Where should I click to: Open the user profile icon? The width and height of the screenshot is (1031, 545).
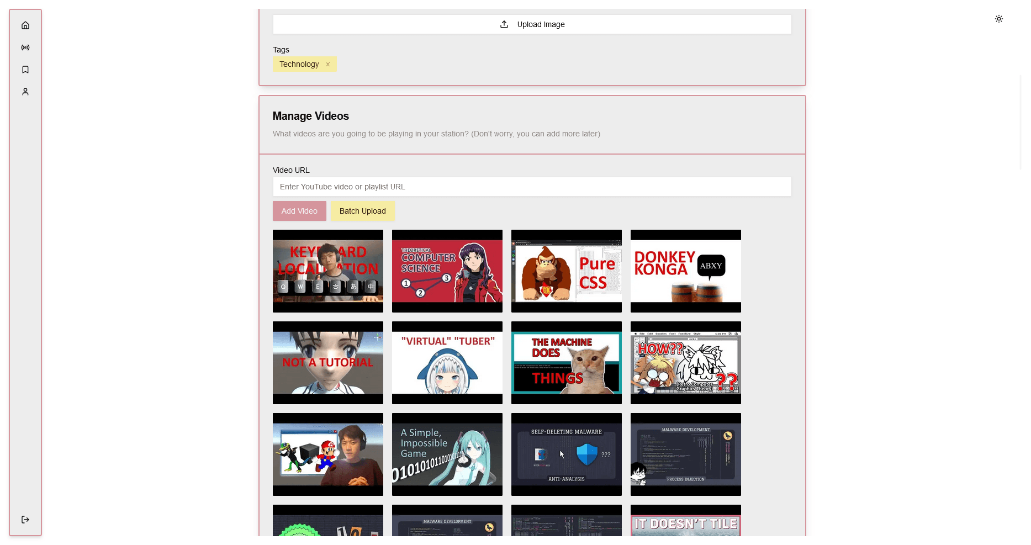pyautogui.click(x=25, y=92)
